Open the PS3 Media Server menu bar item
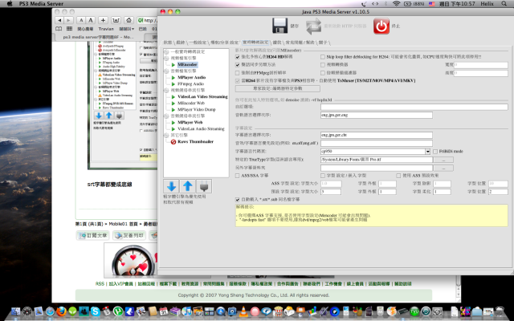 [41, 3]
